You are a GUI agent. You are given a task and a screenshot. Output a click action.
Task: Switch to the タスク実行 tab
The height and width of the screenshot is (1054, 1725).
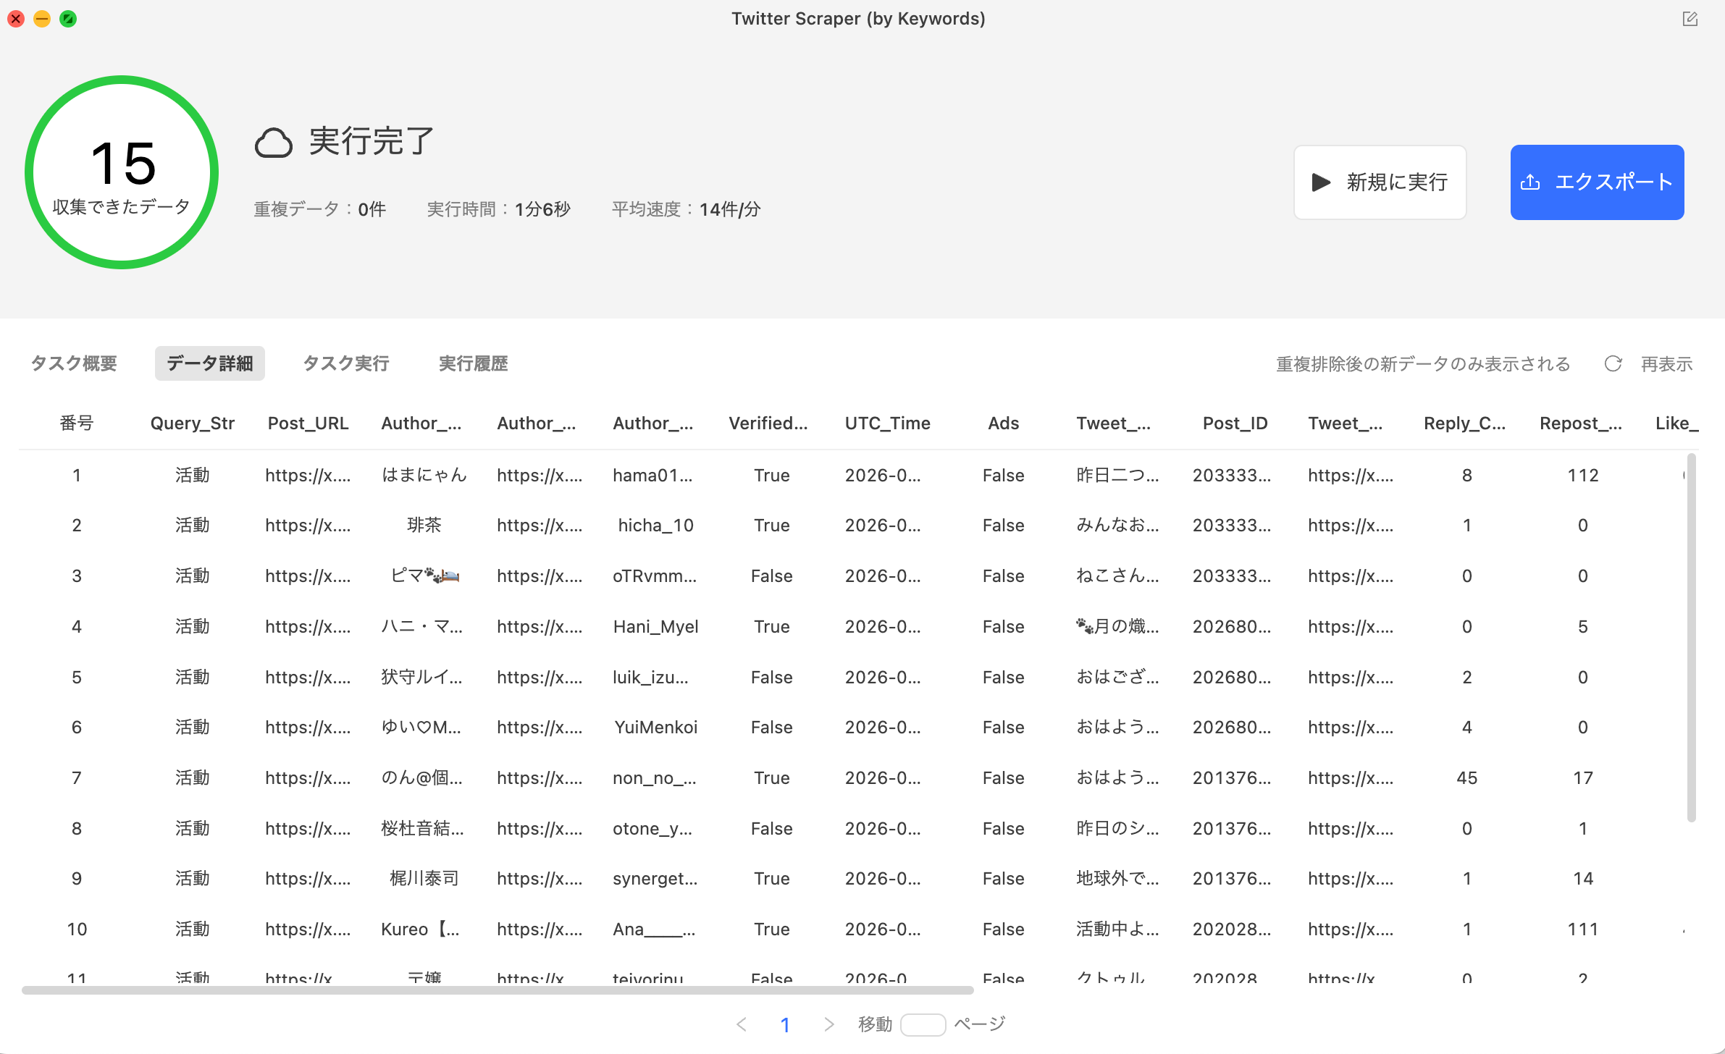coord(346,363)
